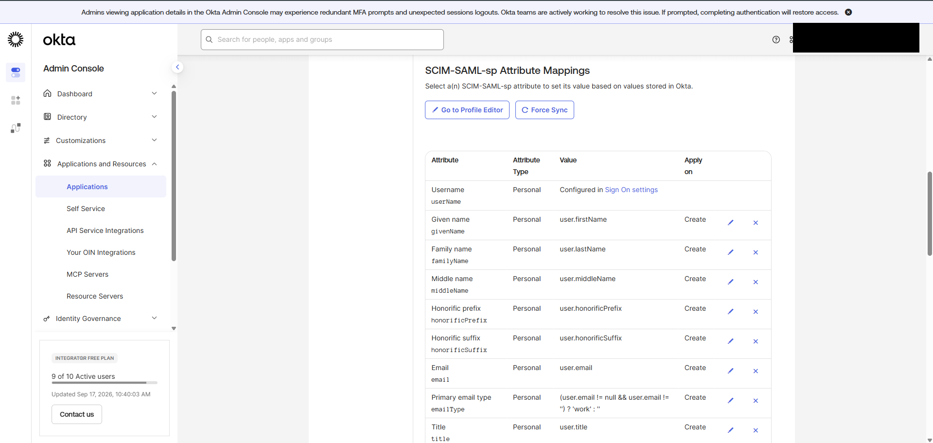Edit the Honorific suffix mapping

(x=730, y=341)
